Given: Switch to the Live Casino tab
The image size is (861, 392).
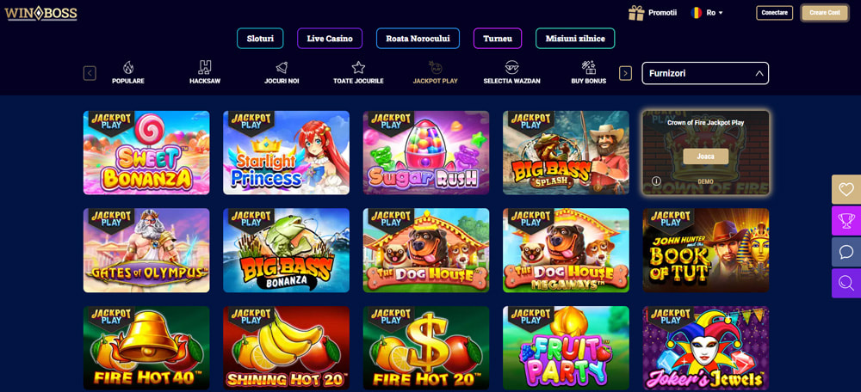Looking at the screenshot, I should click(330, 39).
